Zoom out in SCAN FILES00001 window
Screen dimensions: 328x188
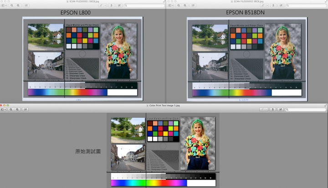pyautogui.click(x=12, y=5)
